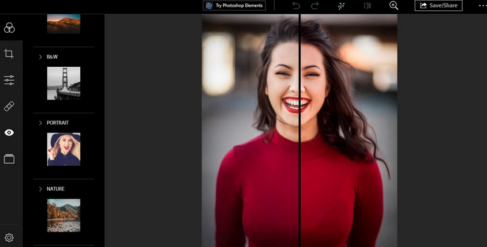The image size is (487, 247).
Task: Click the PORTRAIT category label
Action: pyautogui.click(x=58, y=123)
